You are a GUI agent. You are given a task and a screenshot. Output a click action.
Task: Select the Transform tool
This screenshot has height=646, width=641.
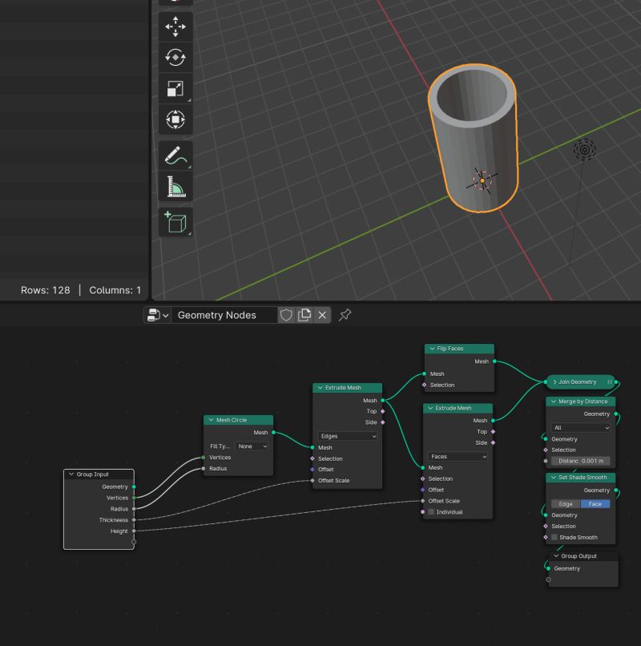[x=175, y=119]
